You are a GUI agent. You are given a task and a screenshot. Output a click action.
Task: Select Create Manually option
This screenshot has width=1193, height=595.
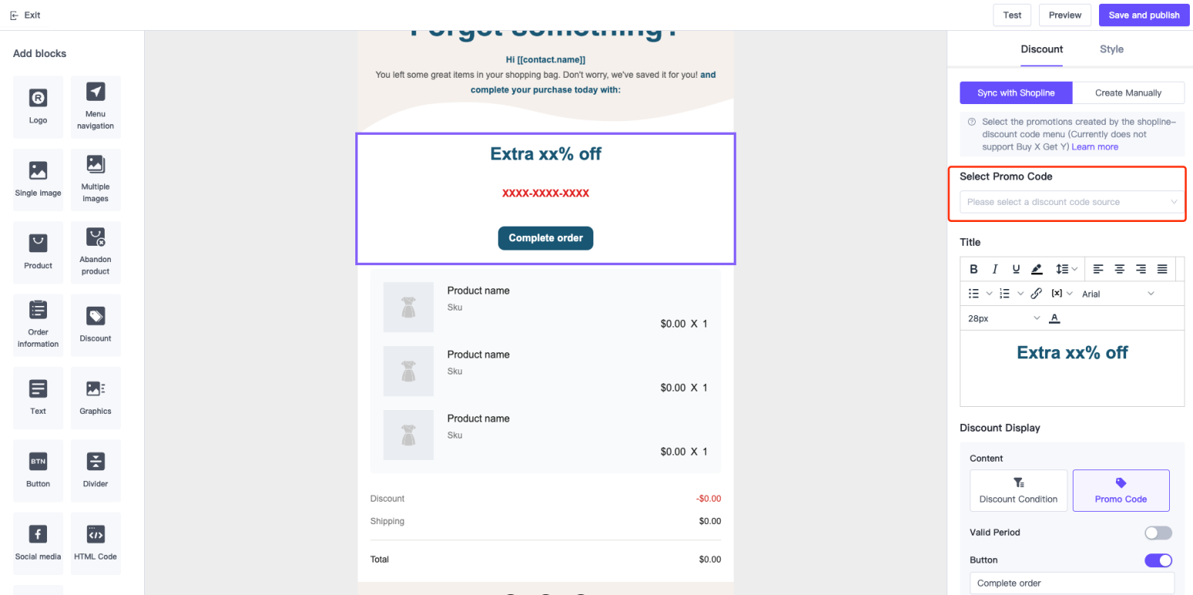point(1127,92)
